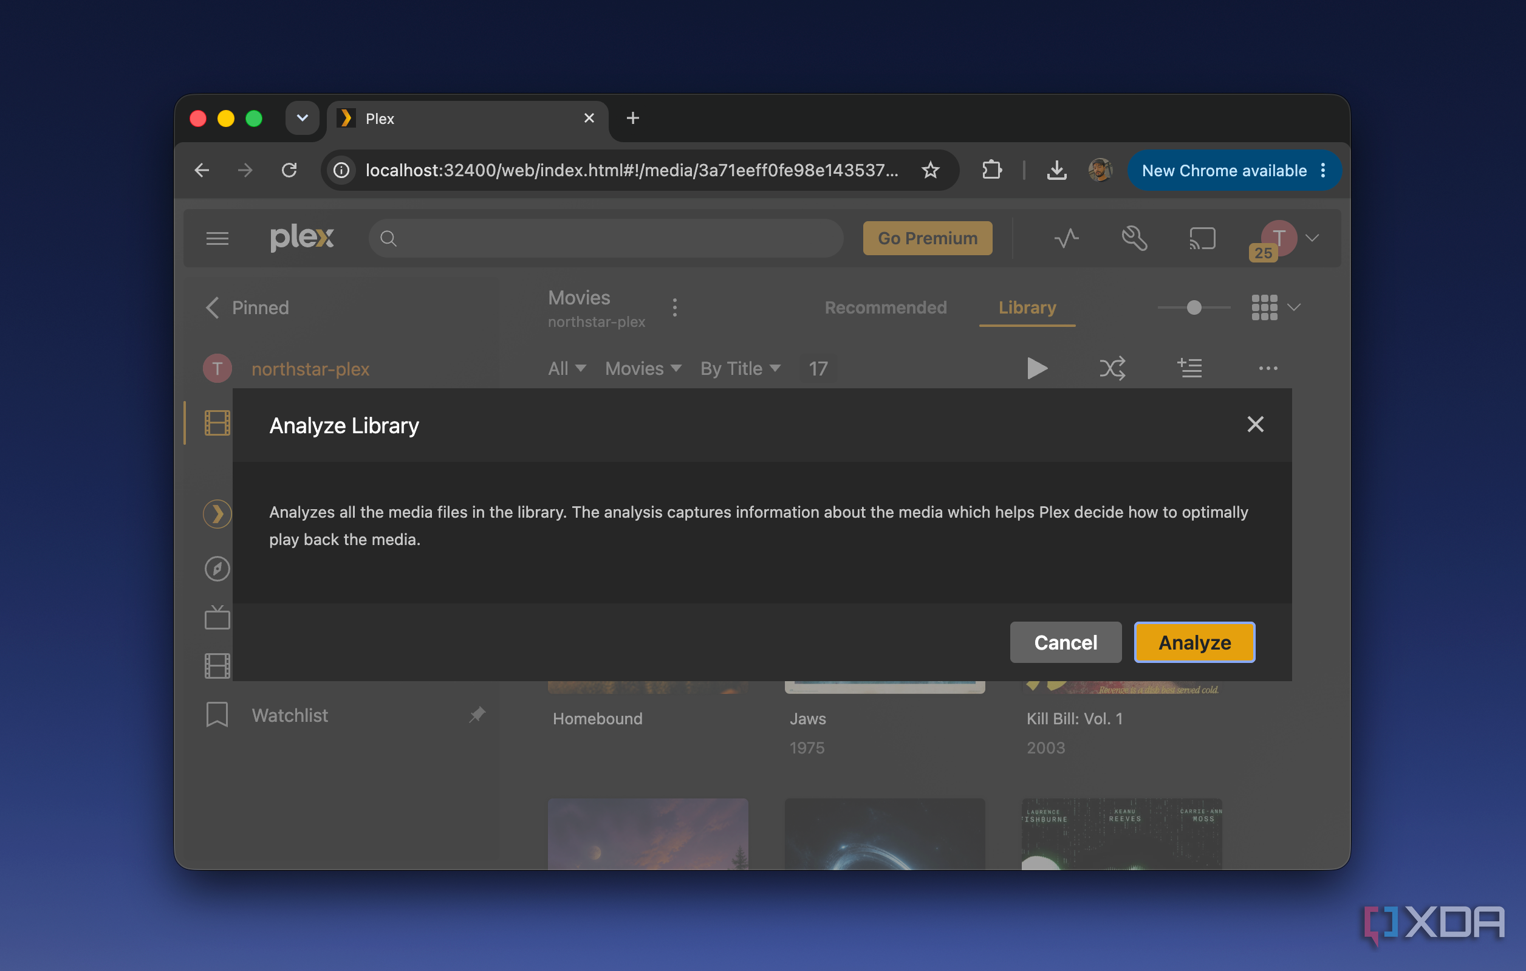Toggle the Watchlist pin icon
Viewport: 1526px width, 971px height.
[x=476, y=715]
